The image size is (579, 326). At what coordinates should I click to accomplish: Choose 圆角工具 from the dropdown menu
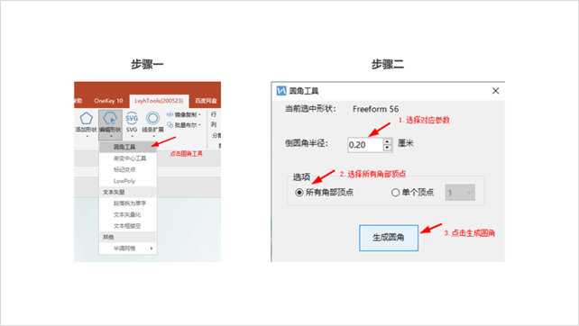tap(128, 147)
